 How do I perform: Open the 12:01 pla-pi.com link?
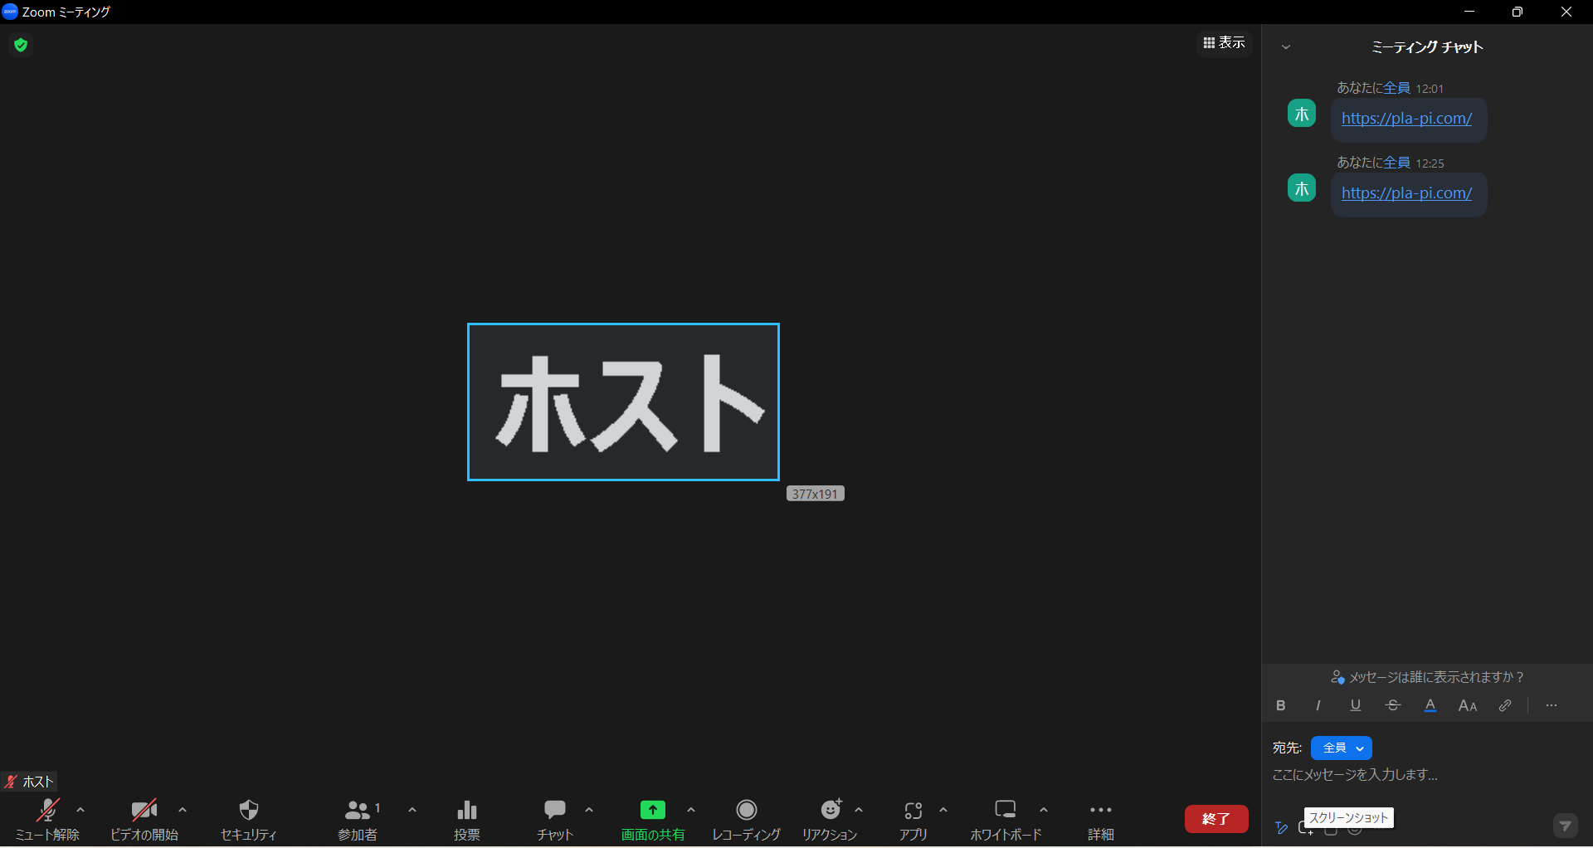coord(1406,119)
